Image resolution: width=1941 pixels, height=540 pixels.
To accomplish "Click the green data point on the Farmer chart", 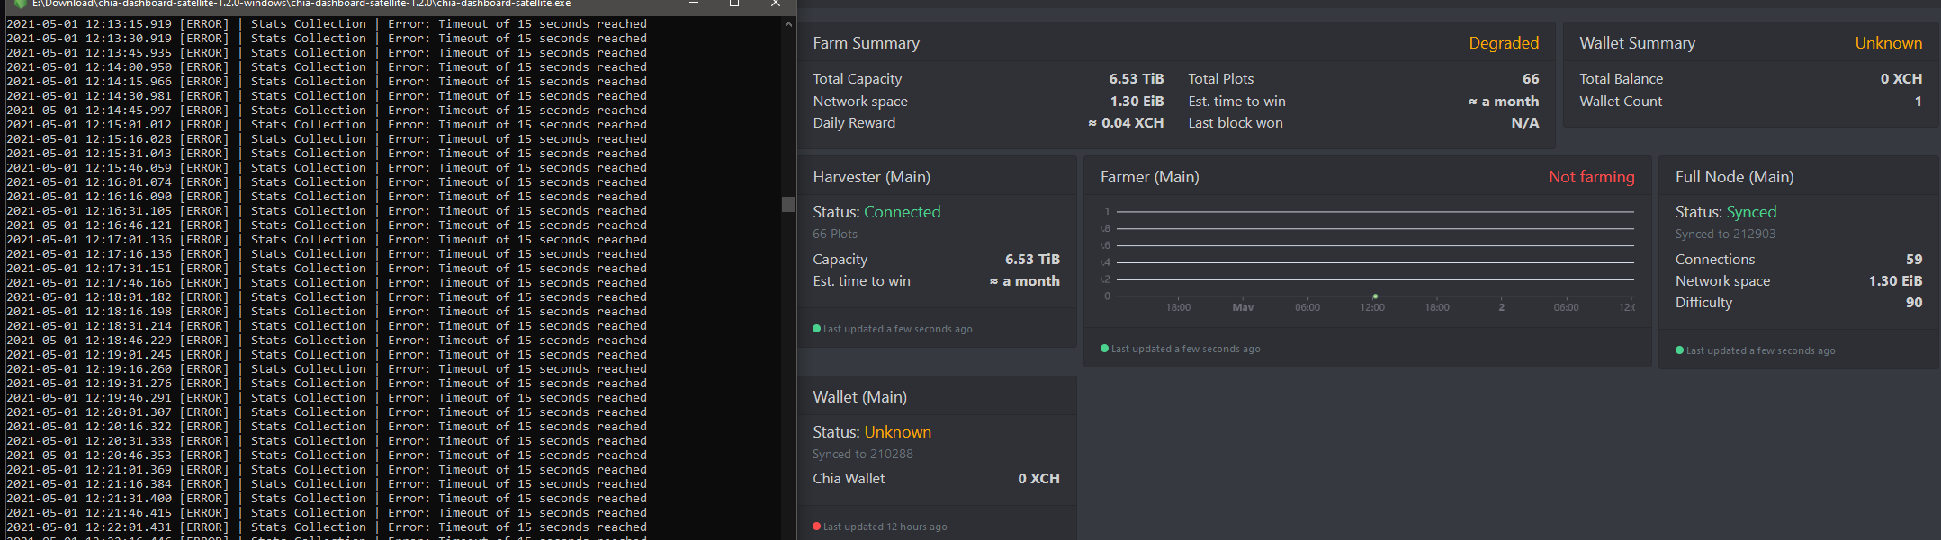I will 1374,295.
